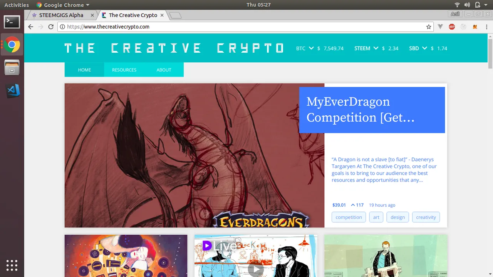Bookmark this page with the star
This screenshot has height=277, width=493.
click(x=429, y=27)
